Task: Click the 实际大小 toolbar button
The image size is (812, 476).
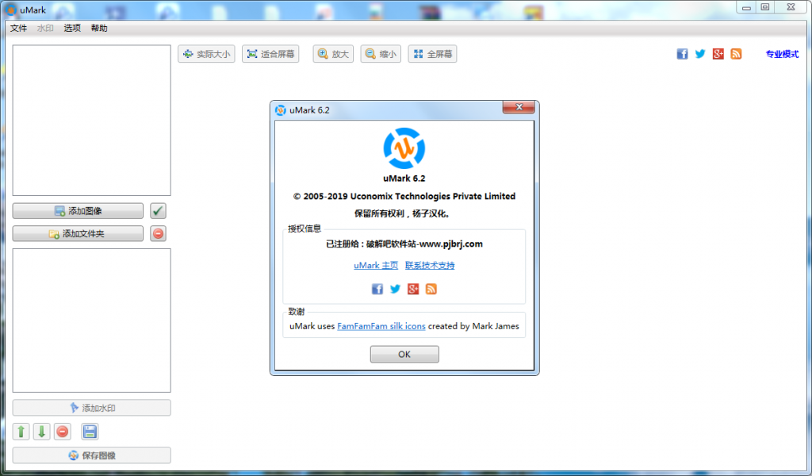Action: (x=206, y=54)
